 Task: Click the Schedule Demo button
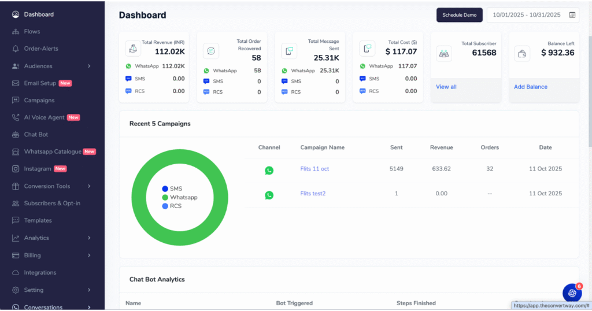tap(459, 15)
